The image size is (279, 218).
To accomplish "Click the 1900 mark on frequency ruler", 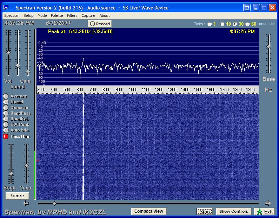I will pyautogui.click(x=250, y=89).
